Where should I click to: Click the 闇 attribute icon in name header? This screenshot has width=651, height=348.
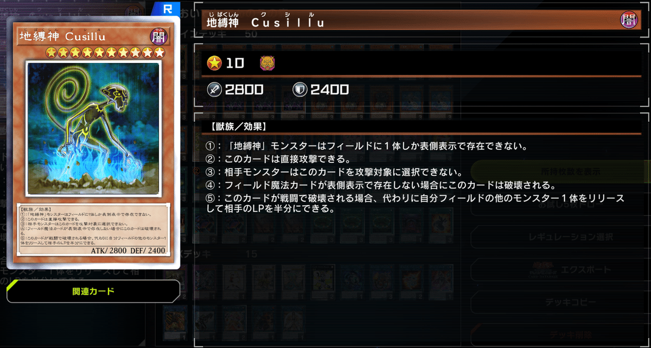click(x=629, y=21)
